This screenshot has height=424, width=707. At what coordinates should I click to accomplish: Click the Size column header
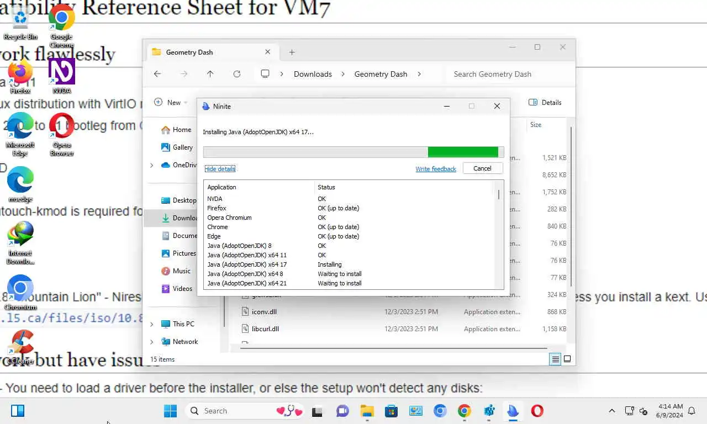(536, 125)
